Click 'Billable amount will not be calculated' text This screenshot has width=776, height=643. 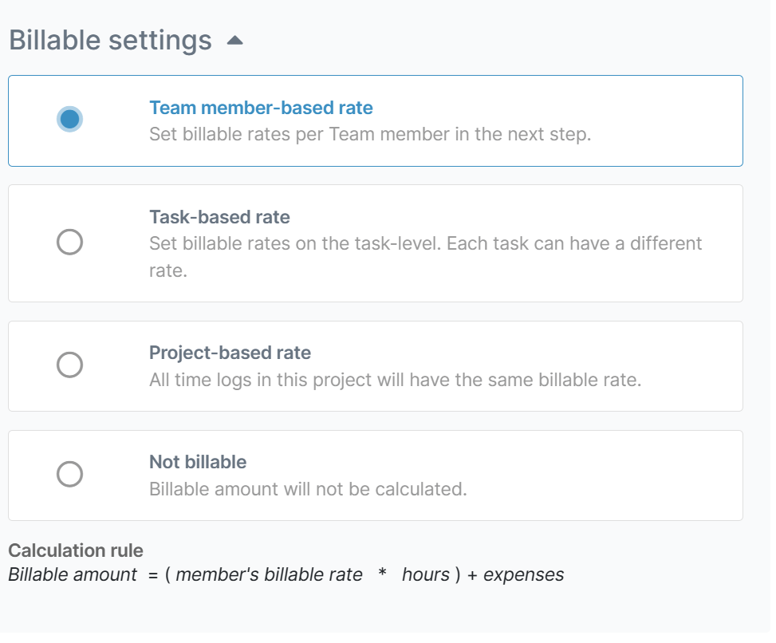click(309, 489)
